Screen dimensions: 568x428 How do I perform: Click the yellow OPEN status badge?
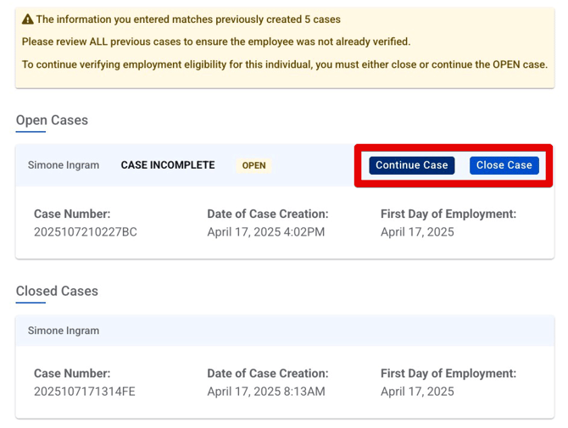pyautogui.click(x=253, y=165)
